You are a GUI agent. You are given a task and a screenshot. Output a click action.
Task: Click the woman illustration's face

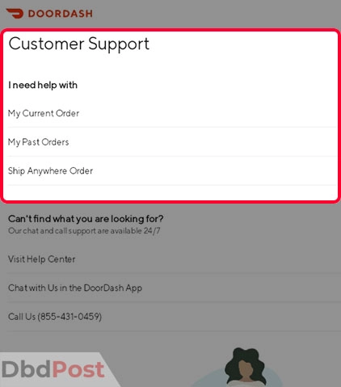pyautogui.click(x=246, y=369)
